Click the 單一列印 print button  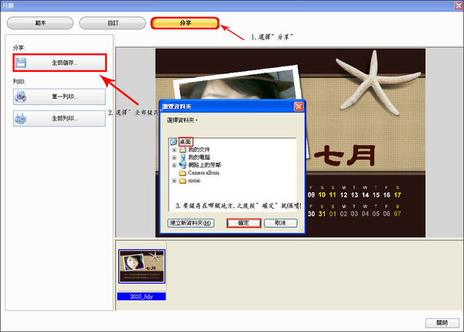click(x=60, y=97)
